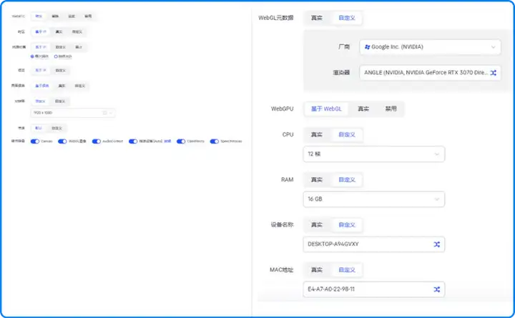Randomize the MAC address with shuffle icon
The height and width of the screenshot is (318, 515).
point(436,289)
